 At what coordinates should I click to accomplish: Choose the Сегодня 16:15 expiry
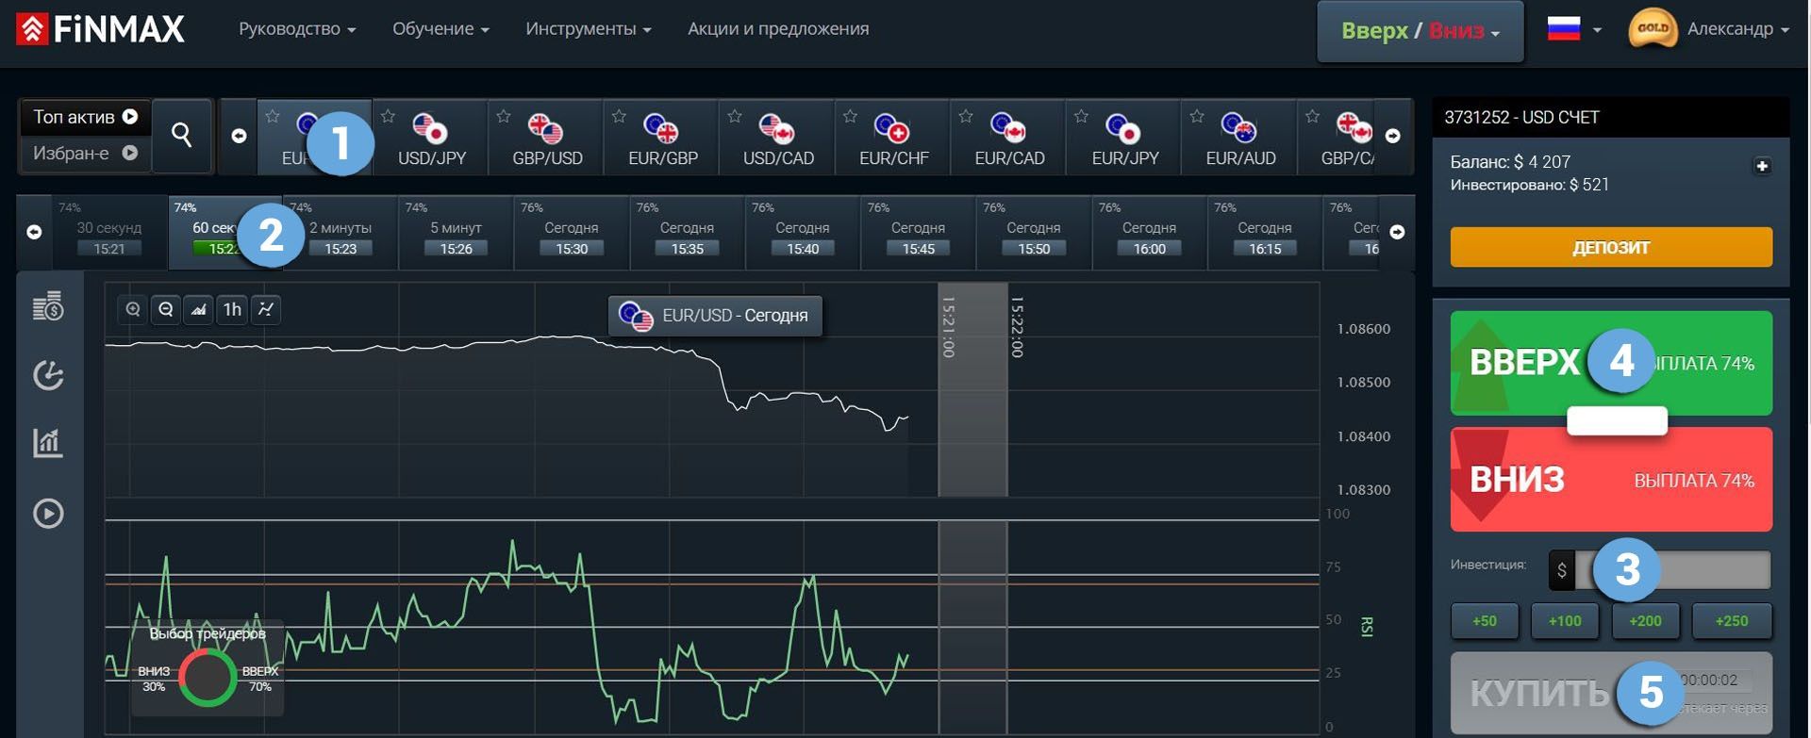pyautogui.click(x=1265, y=232)
